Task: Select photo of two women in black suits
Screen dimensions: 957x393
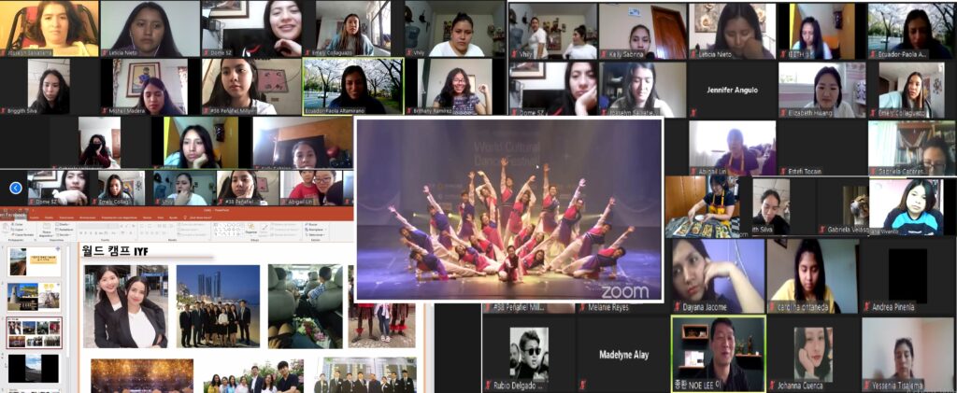Action: click(126, 306)
